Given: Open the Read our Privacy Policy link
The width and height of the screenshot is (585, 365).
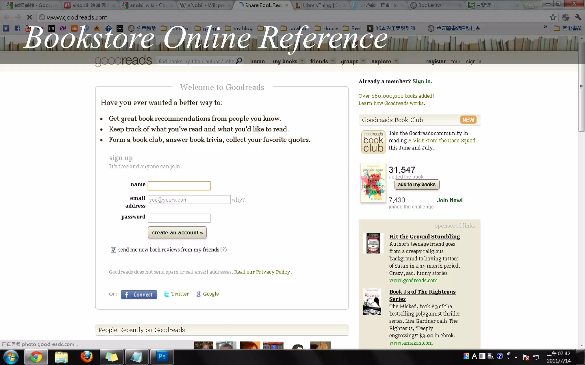Looking at the screenshot, I should [262, 272].
